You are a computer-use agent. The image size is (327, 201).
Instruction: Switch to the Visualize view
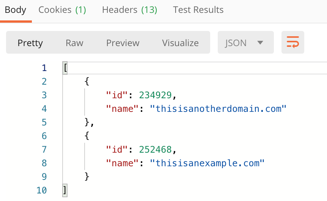(x=181, y=43)
